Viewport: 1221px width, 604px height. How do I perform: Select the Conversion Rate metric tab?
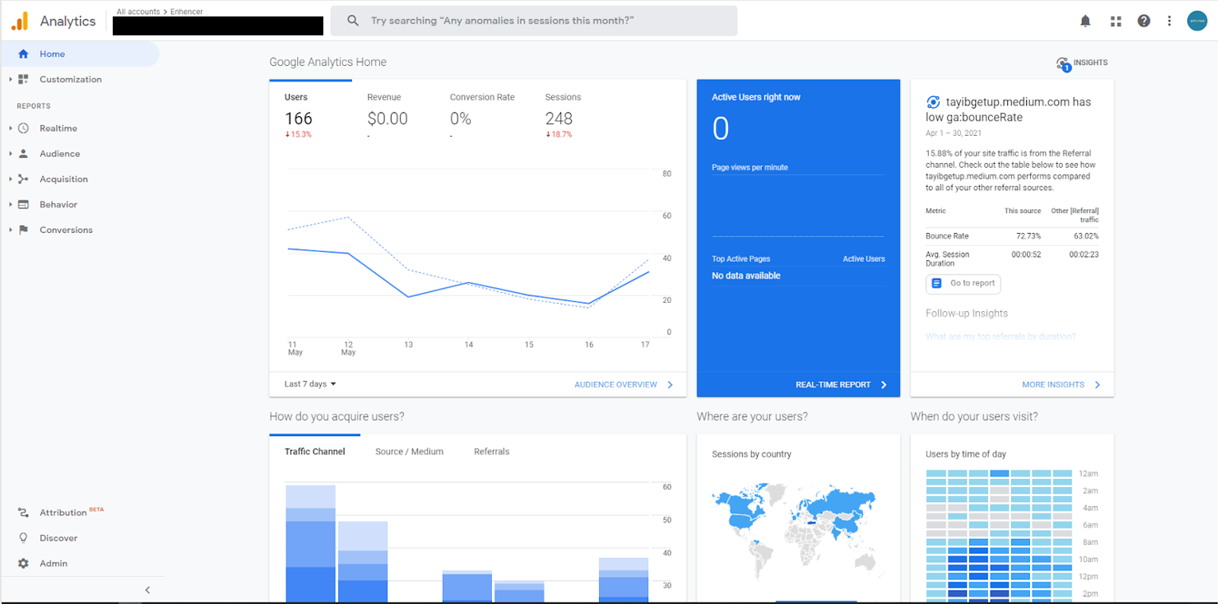click(x=482, y=115)
